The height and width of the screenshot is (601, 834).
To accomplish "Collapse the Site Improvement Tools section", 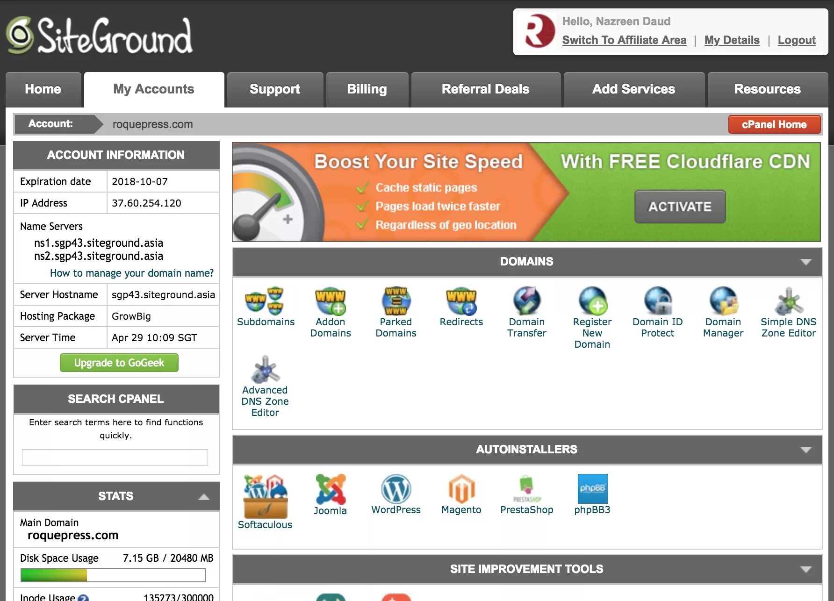I will [x=805, y=569].
